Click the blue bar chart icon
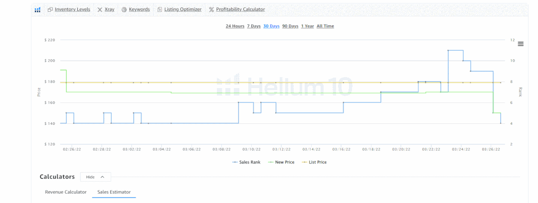This screenshot has width=538, height=203. point(38,9)
